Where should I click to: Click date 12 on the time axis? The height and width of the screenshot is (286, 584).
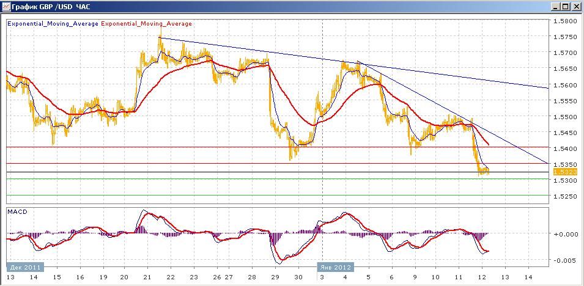pyautogui.click(x=482, y=277)
